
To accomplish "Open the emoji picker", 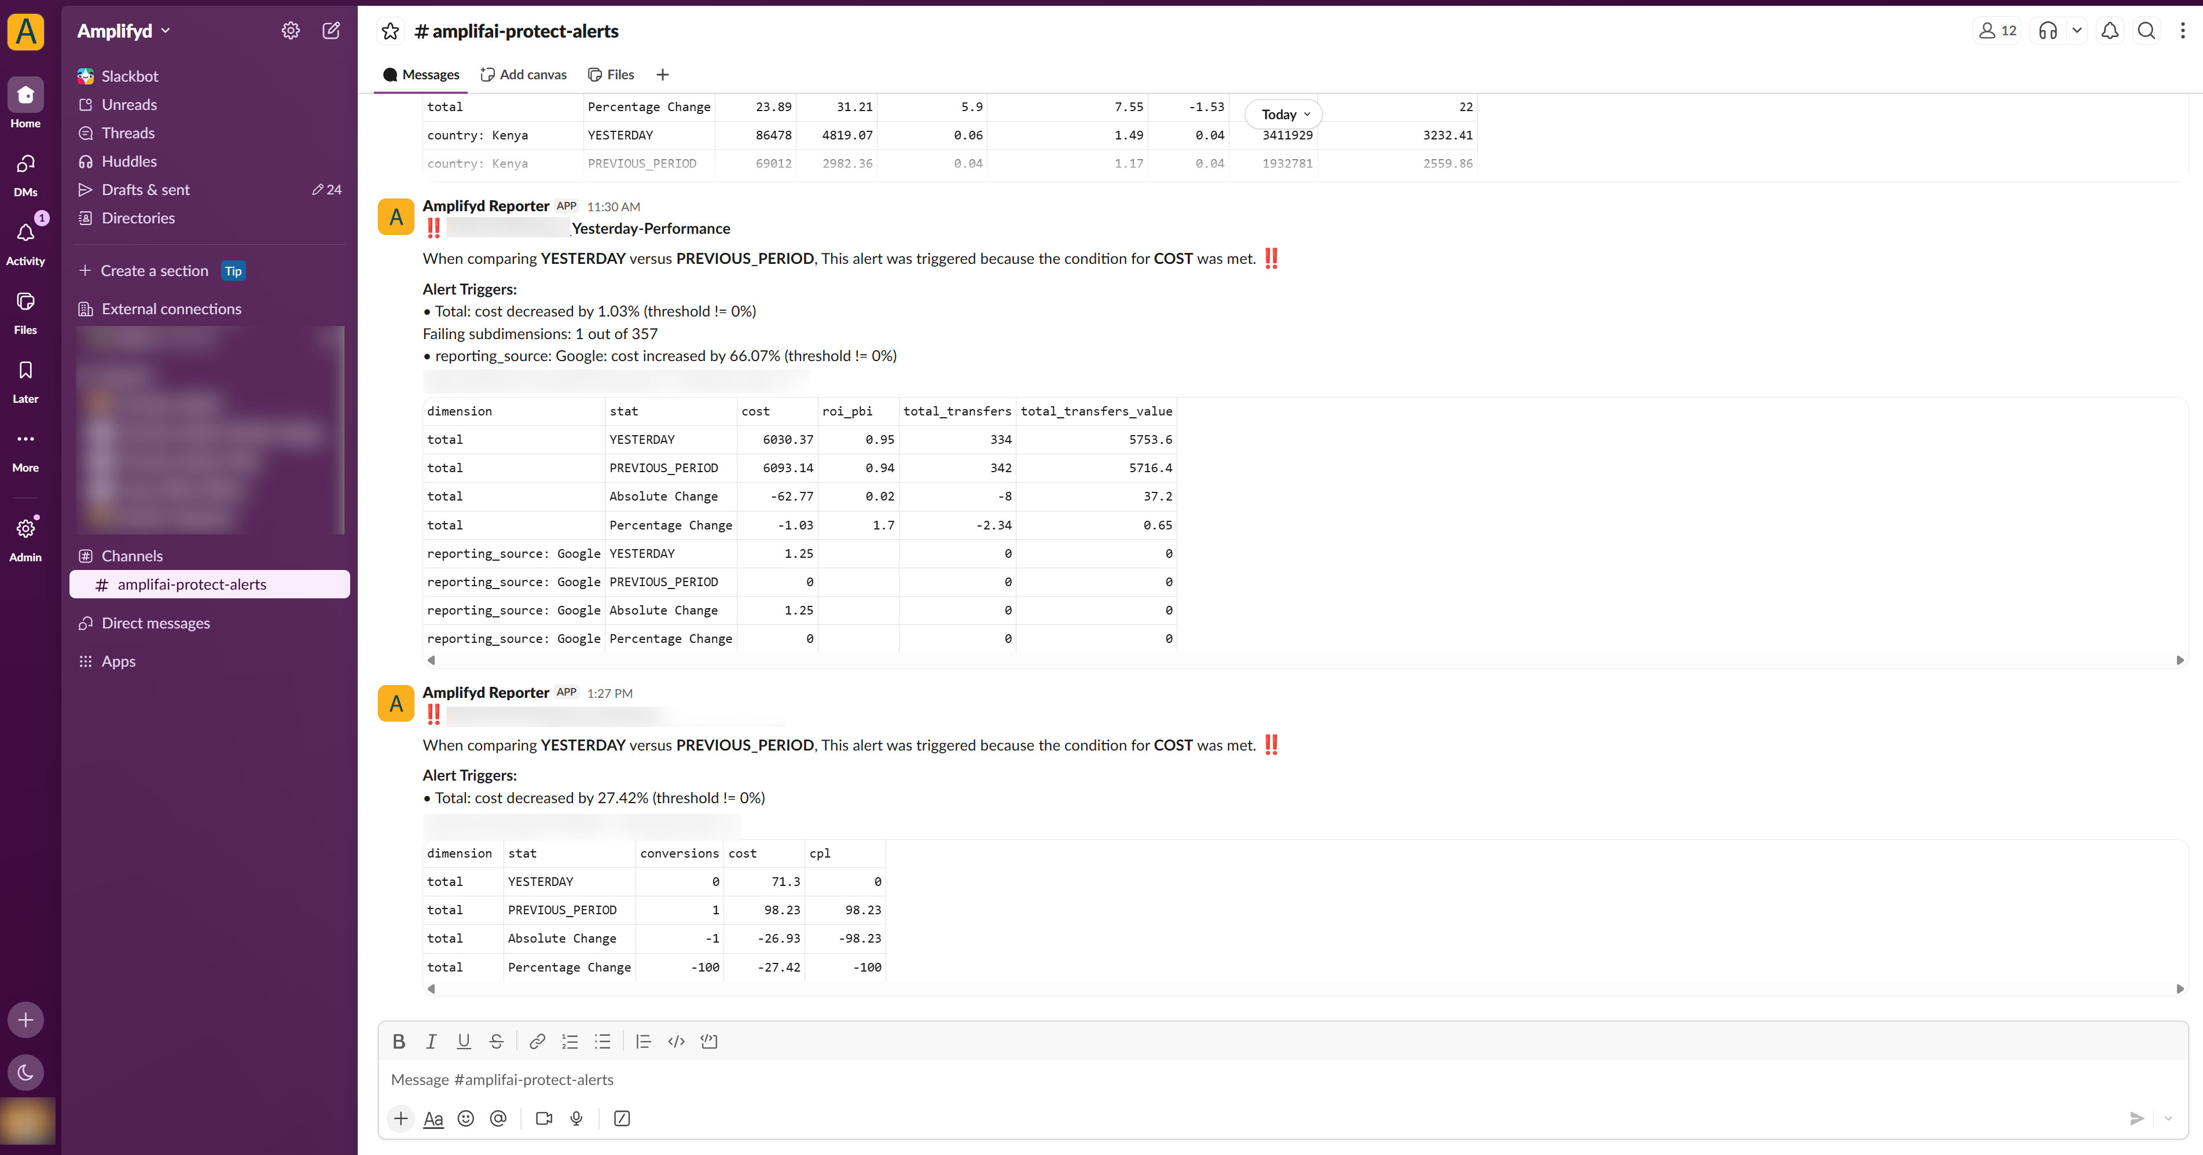I will coord(466,1118).
